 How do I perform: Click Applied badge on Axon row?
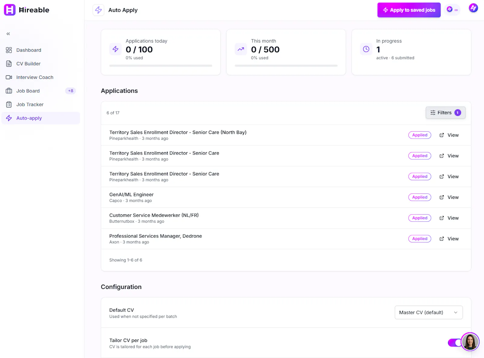[x=420, y=239]
